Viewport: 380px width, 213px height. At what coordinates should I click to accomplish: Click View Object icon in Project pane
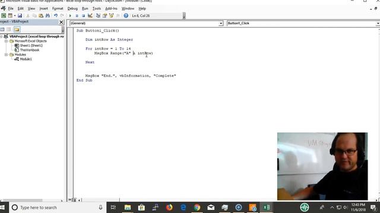pyautogui.click(x=9, y=30)
